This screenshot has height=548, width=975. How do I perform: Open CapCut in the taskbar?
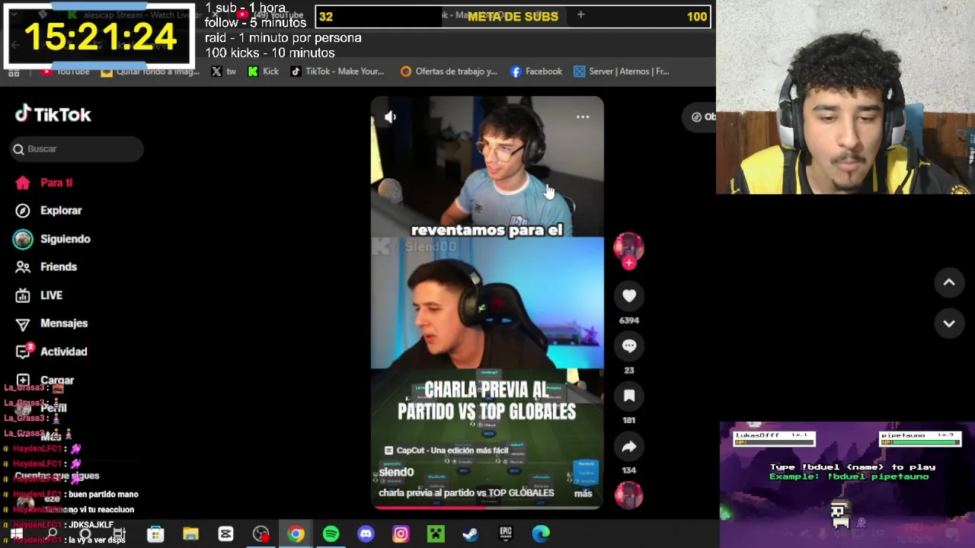coord(225,534)
